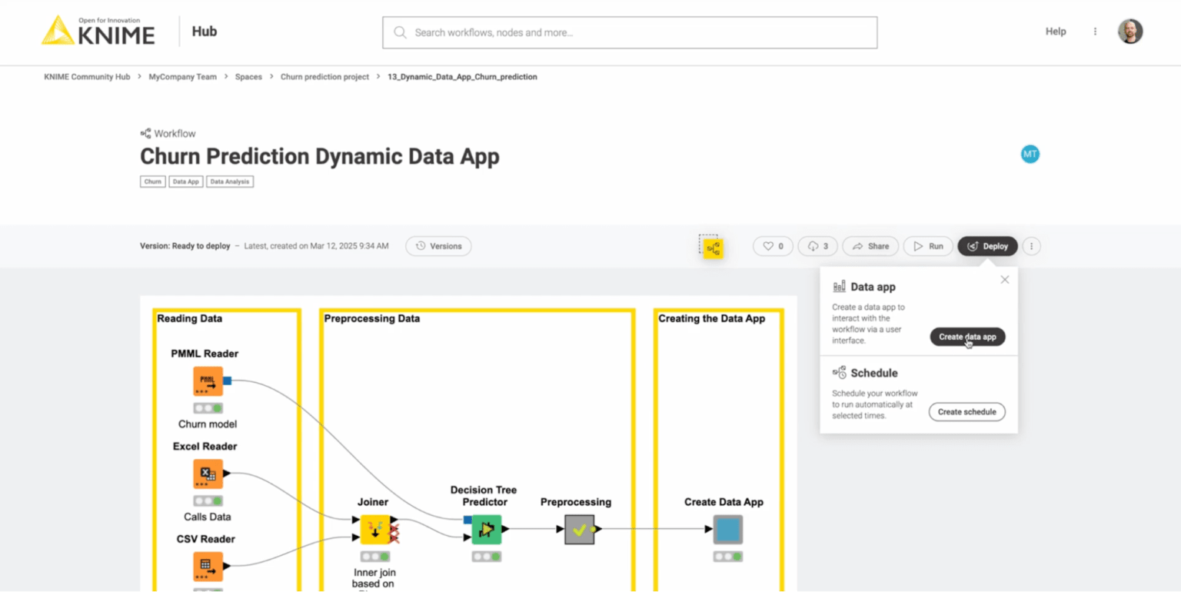
Task: Open the Versions panel
Action: [x=438, y=246]
